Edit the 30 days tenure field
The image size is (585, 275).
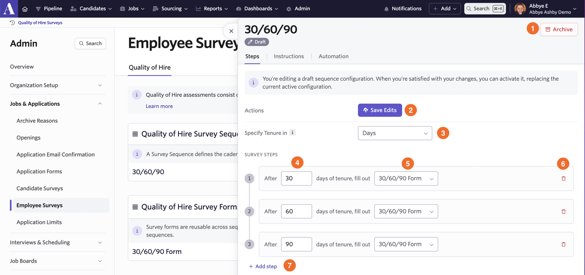point(296,178)
